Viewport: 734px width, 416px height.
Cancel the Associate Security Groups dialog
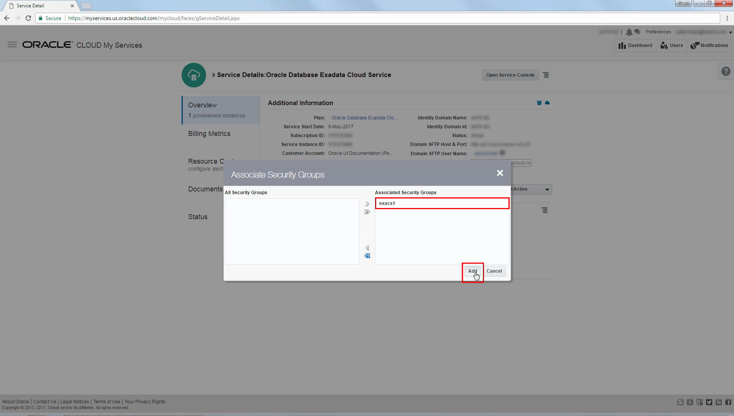pyautogui.click(x=494, y=271)
